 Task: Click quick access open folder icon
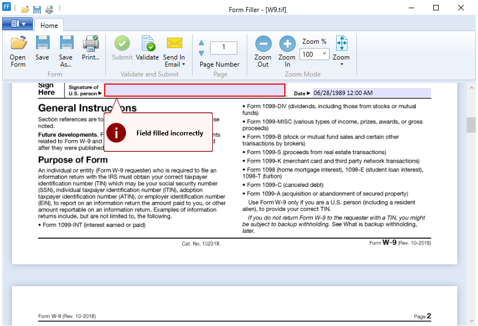pos(25,9)
